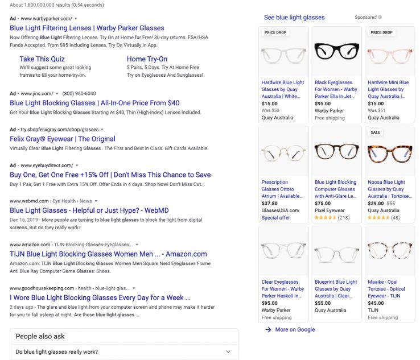Open dropdown arrow beside the webmd.com URL
Image resolution: width=420 pixels, height=360 pixels.
pos(96,201)
